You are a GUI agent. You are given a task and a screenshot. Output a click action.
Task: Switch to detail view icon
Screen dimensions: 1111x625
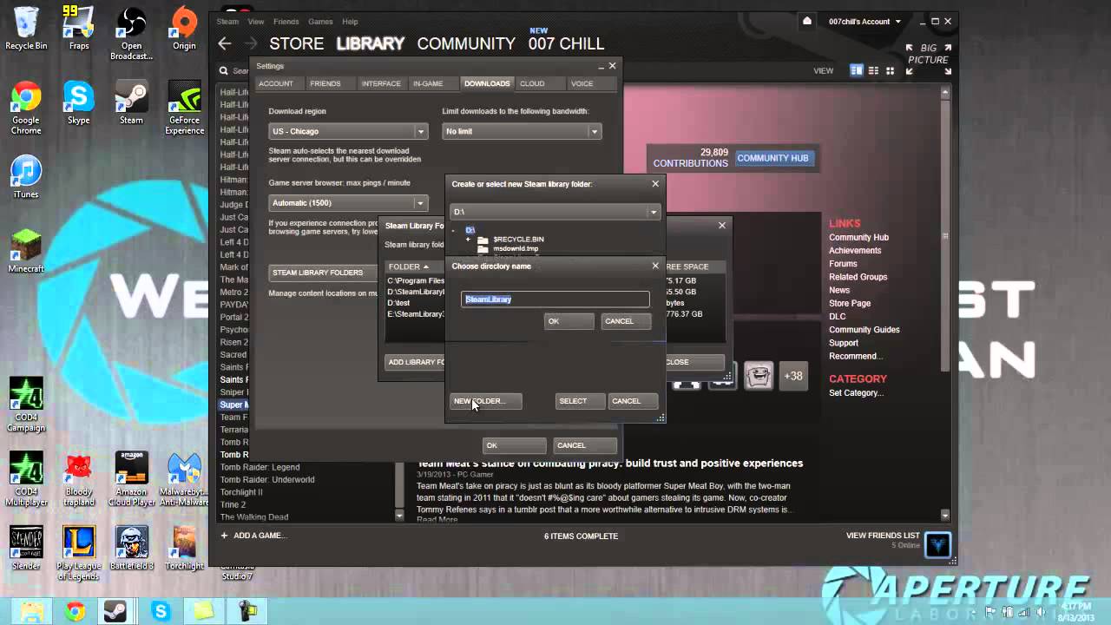pos(857,71)
